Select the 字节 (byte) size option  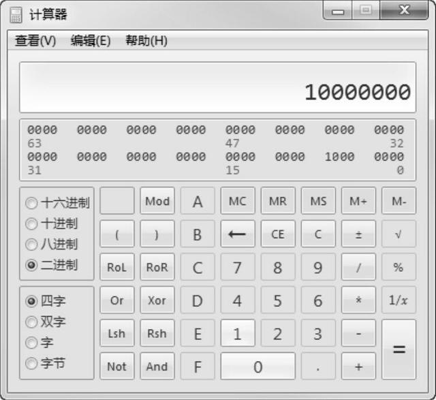coord(31,364)
